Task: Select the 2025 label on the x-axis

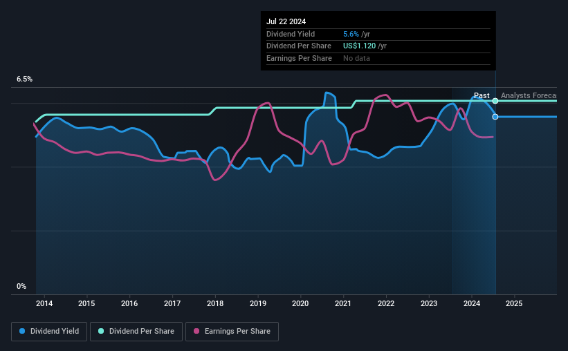Action: point(514,303)
